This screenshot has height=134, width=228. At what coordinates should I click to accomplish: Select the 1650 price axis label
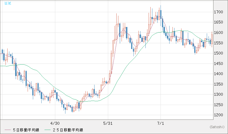(218, 22)
